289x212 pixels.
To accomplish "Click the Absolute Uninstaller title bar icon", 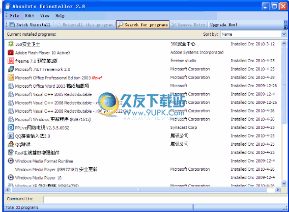I will tap(8, 6).
